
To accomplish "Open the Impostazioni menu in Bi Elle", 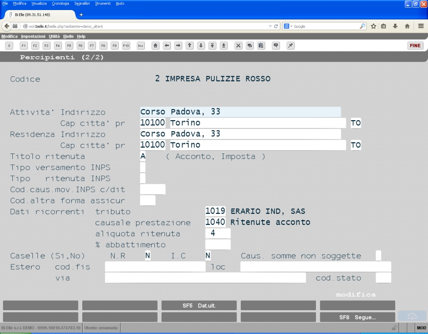I will pos(33,36).
